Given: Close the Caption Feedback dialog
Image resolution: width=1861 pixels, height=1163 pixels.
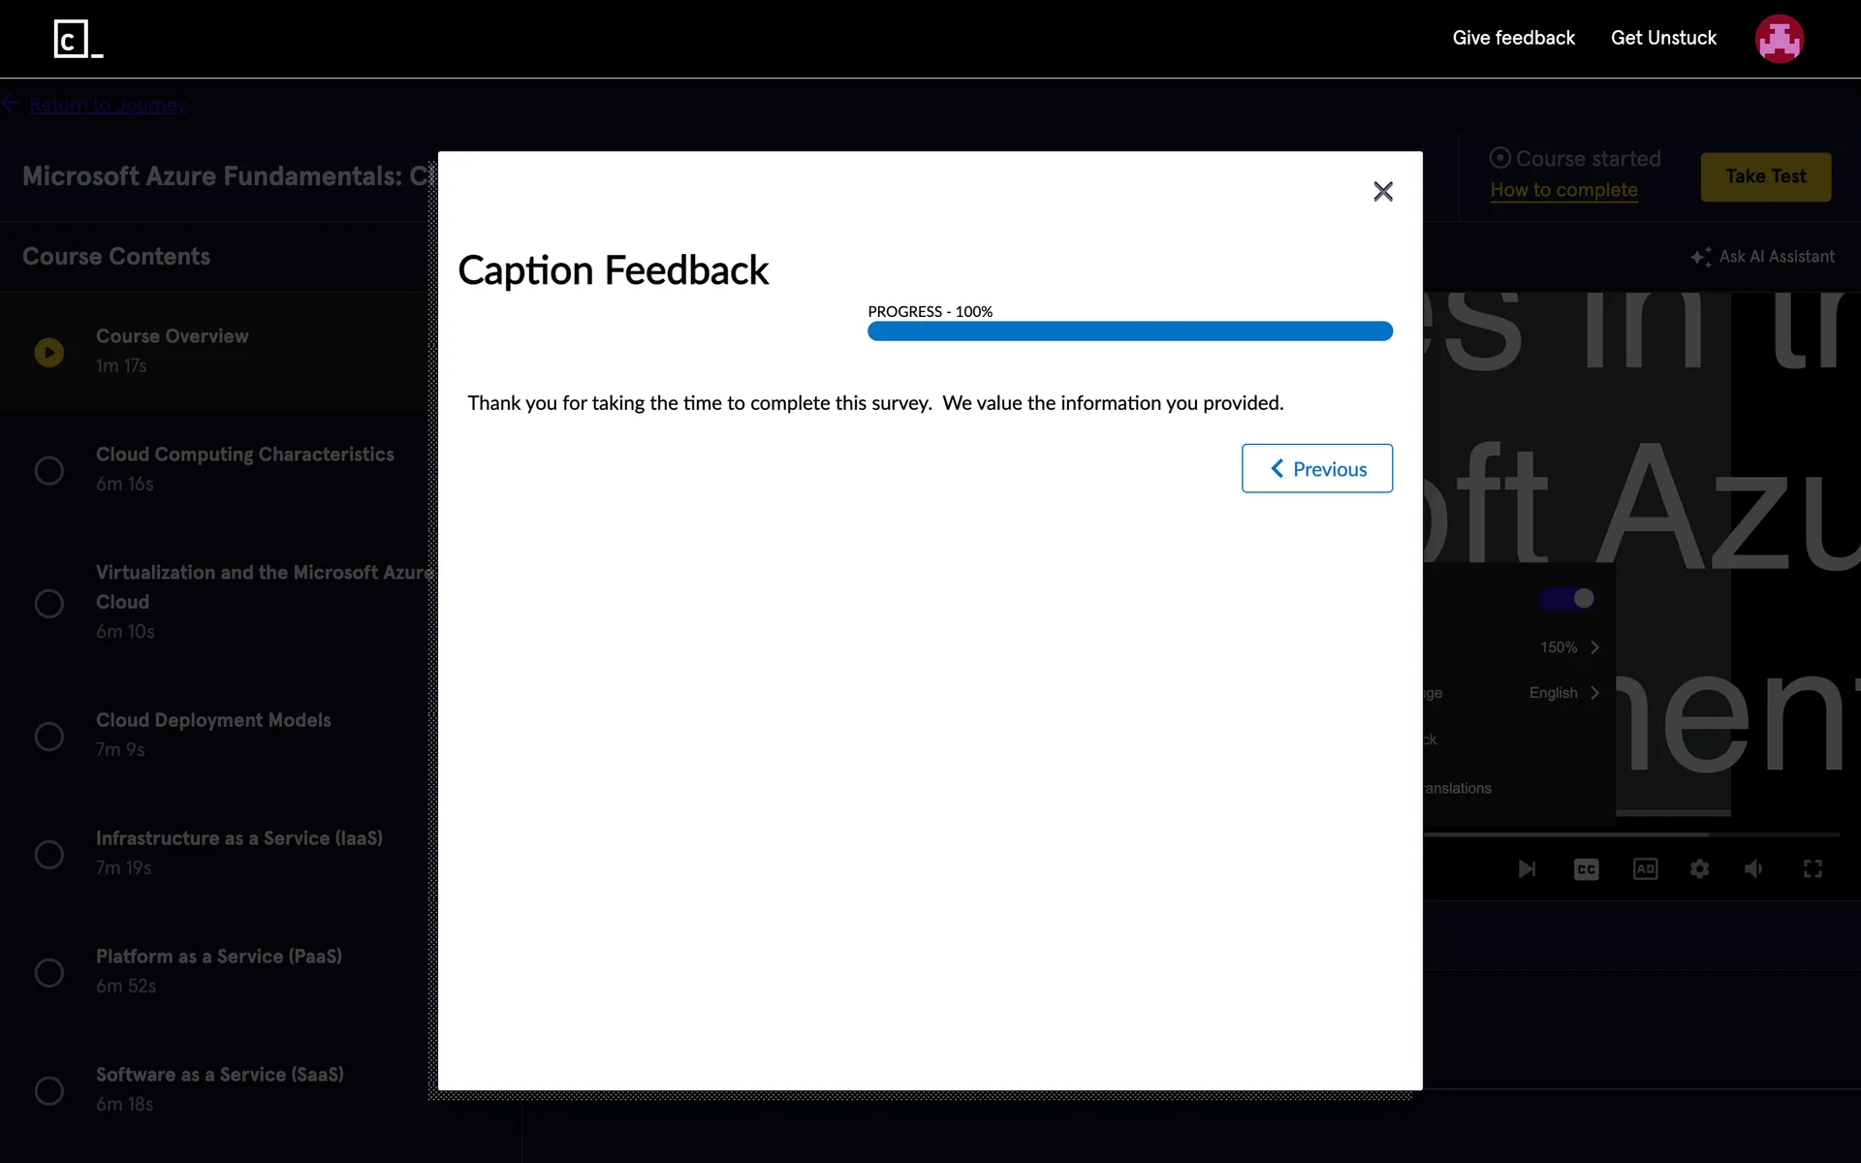Looking at the screenshot, I should [1383, 191].
